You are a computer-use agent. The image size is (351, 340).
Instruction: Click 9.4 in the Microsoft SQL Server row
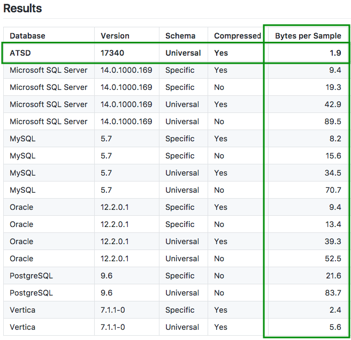coord(335,70)
